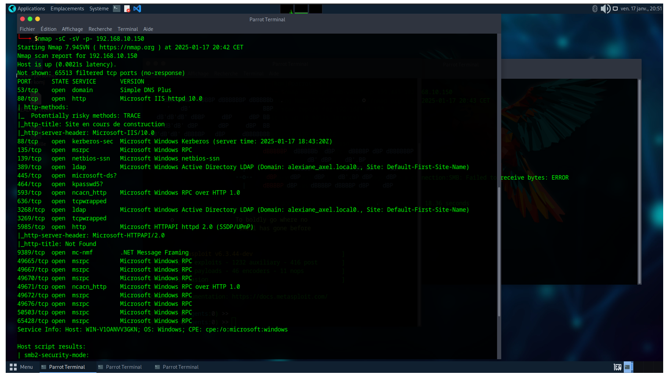This screenshot has width=668, height=379.
Task: Click the '135/tcp open msrpc' row
Action: 104,150
